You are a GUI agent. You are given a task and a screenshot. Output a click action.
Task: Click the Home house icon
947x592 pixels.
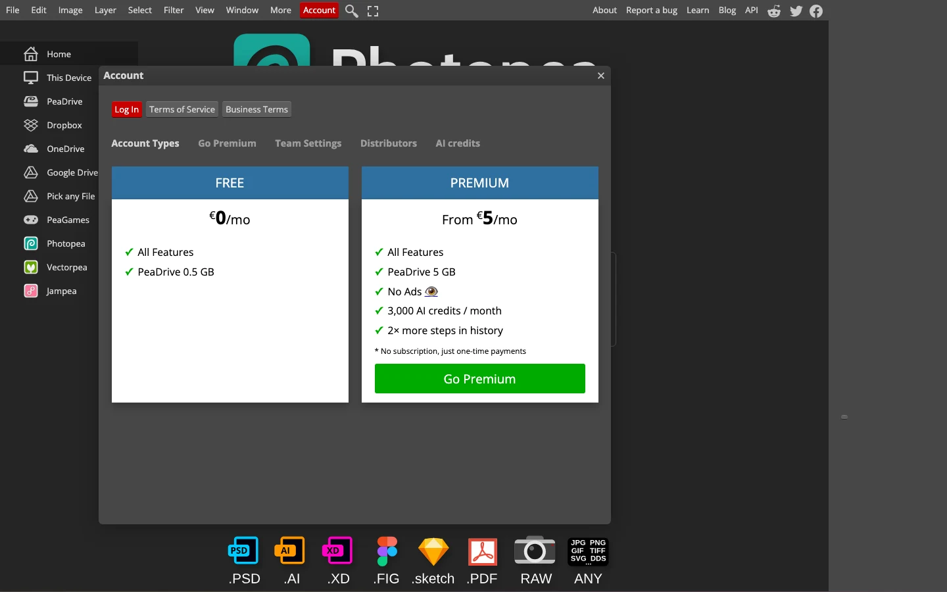(x=31, y=54)
